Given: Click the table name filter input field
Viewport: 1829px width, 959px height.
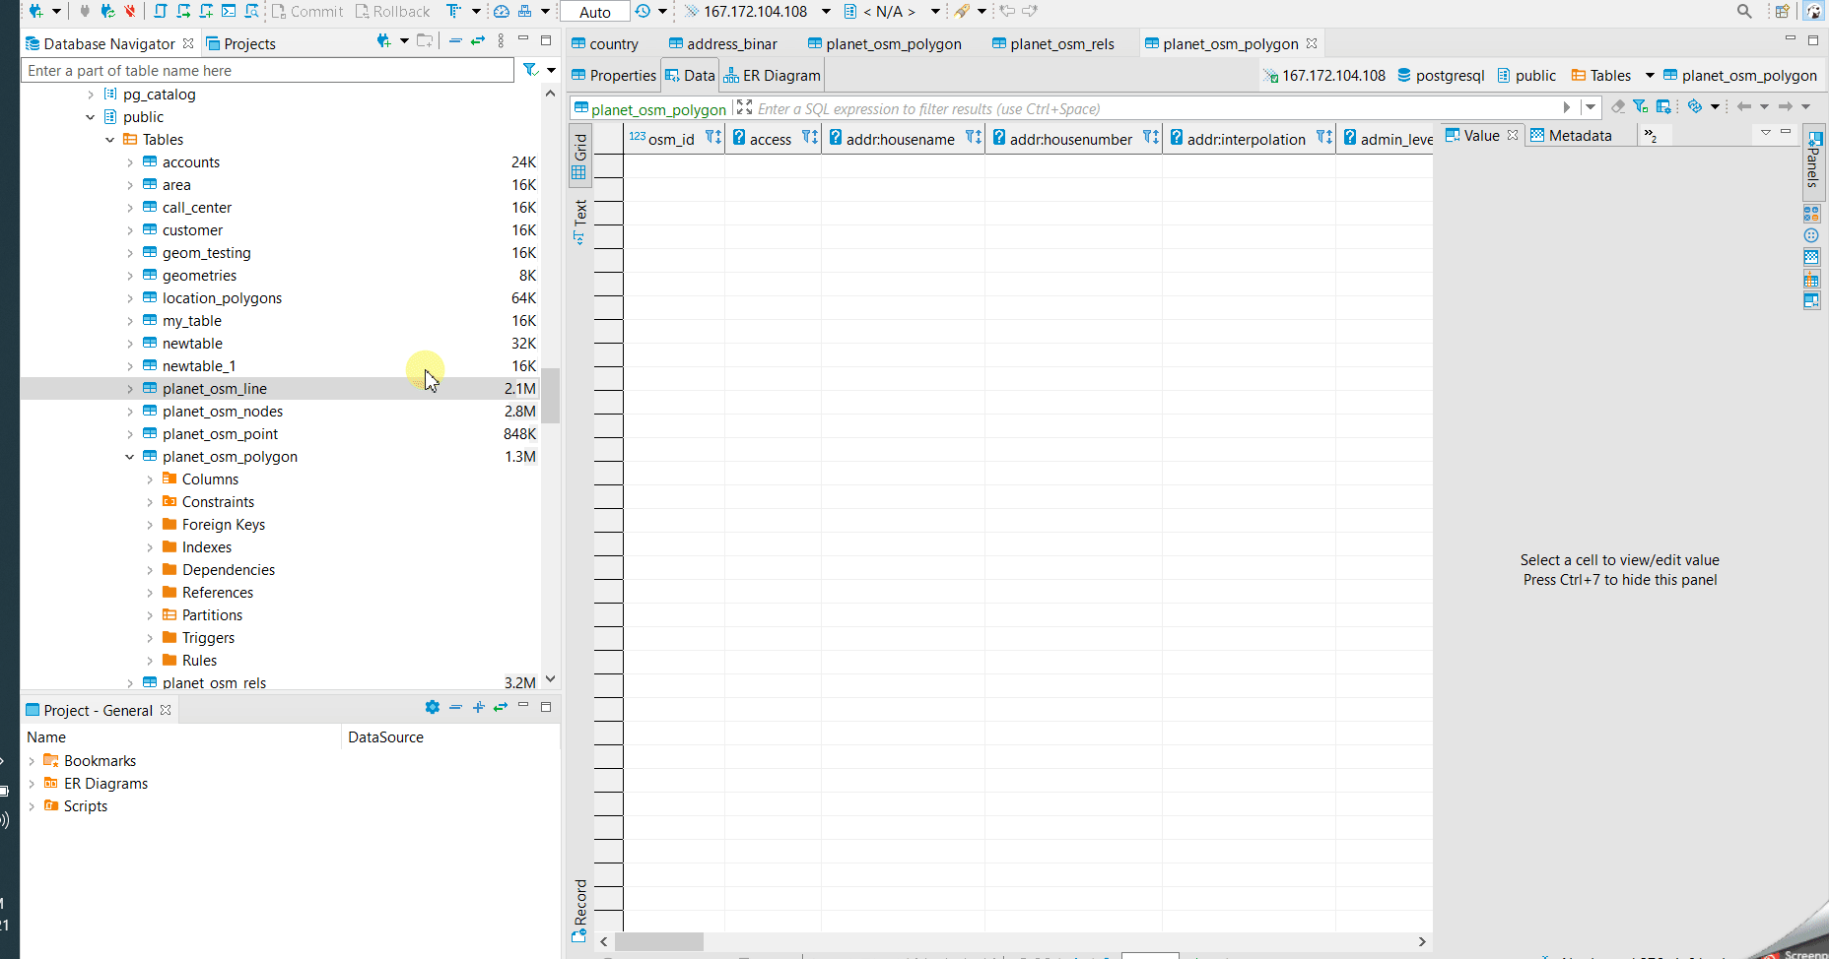Looking at the screenshot, I should [x=267, y=70].
